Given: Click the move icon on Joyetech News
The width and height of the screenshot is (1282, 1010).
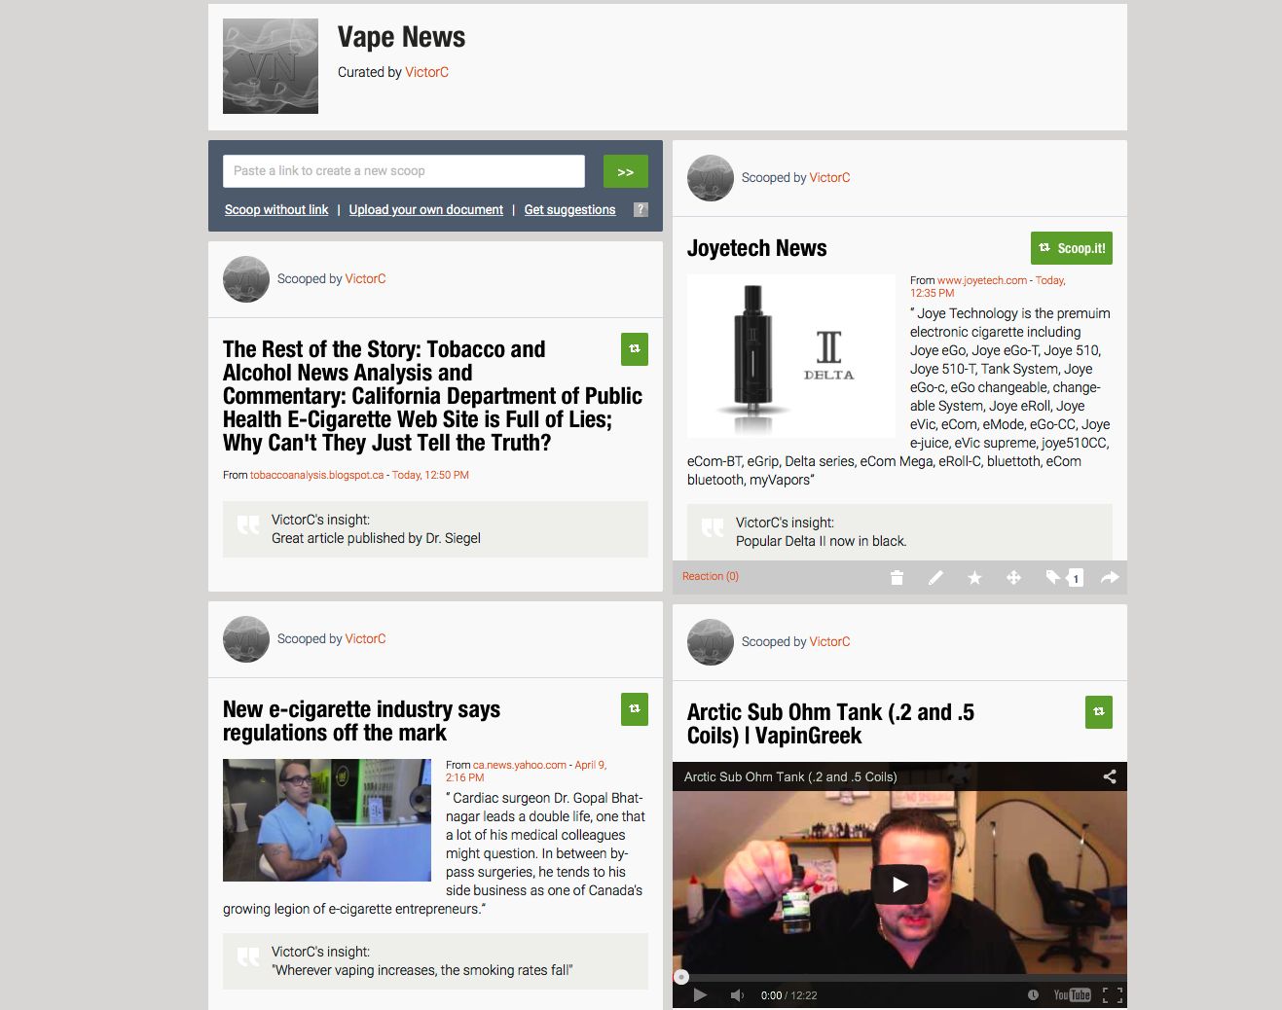Looking at the screenshot, I should (x=1013, y=578).
